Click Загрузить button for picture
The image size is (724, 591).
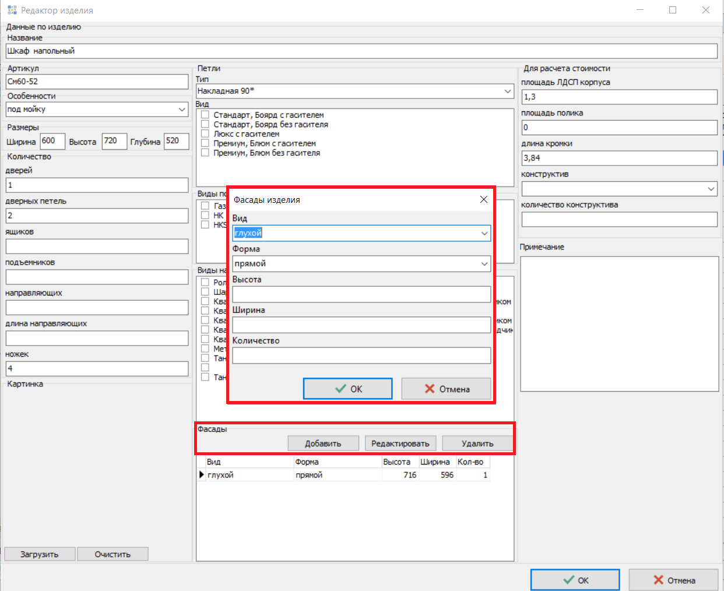pos(40,554)
